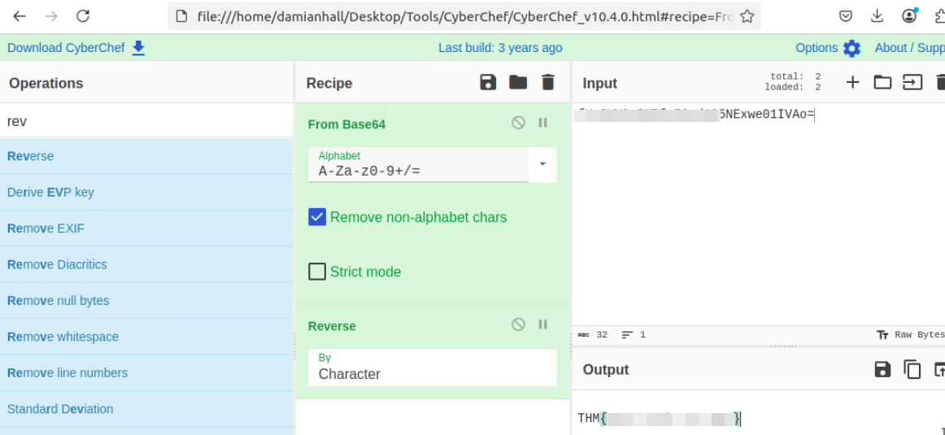The image size is (945, 435).
Task: Open folder as input
Action: 882,82
